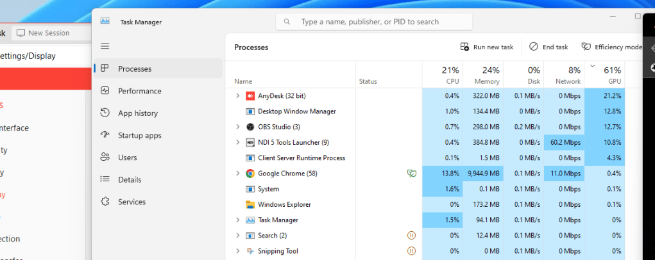Switch to the Users page
This screenshot has height=260, width=655.
[158, 157]
